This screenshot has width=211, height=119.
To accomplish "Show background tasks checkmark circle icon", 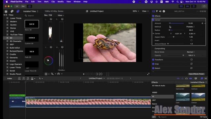I will pos(29,6).
